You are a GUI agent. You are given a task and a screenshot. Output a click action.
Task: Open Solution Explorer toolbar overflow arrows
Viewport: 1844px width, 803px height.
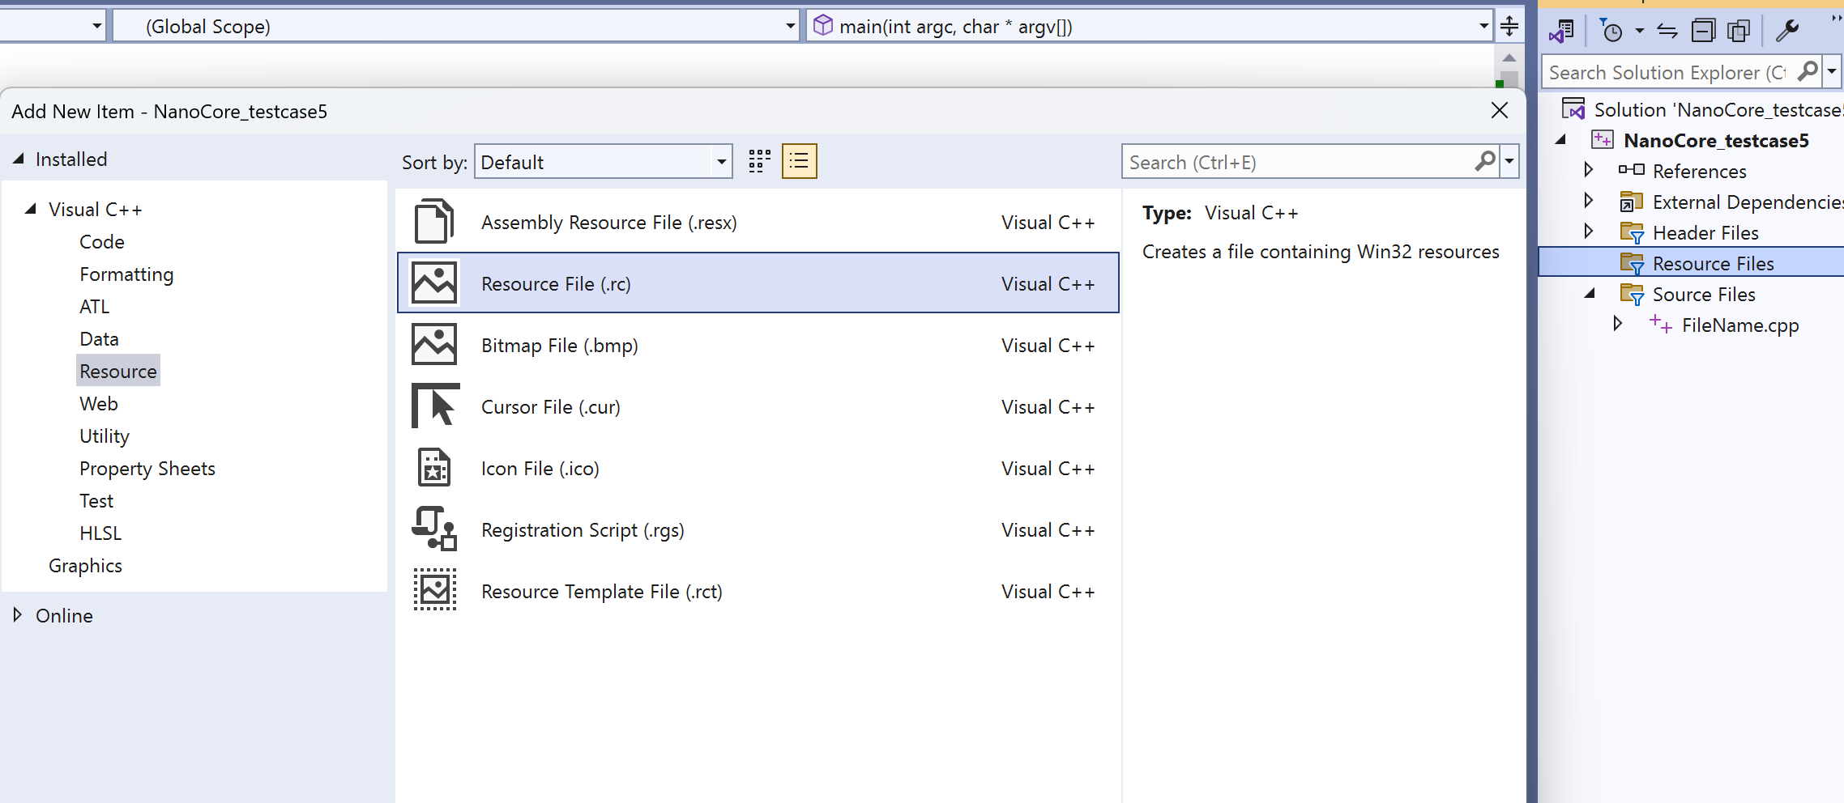point(1836,18)
